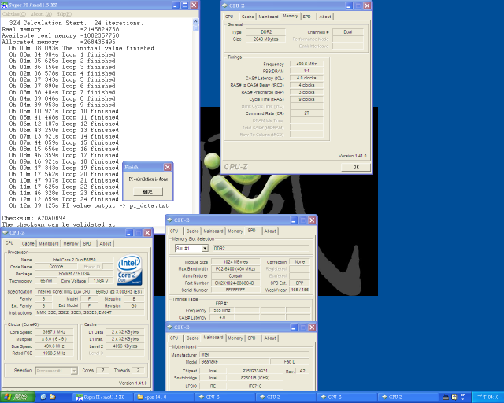The height and width of the screenshot is (403, 504).
Task: Click the title bar icon of the CPU-Z window showing Timings
Action: coord(225,6)
